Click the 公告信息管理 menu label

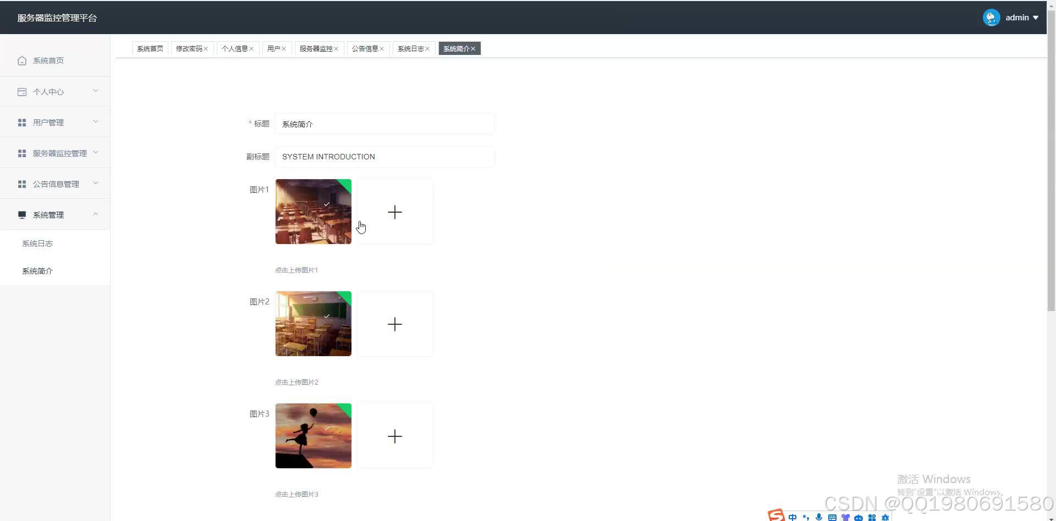pyautogui.click(x=56, y=184)
